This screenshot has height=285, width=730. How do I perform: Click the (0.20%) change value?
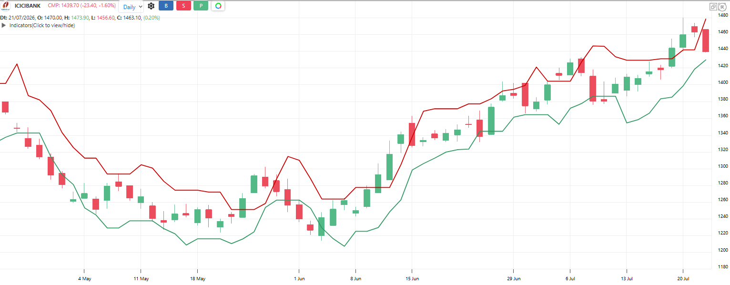tap(152, 18)
